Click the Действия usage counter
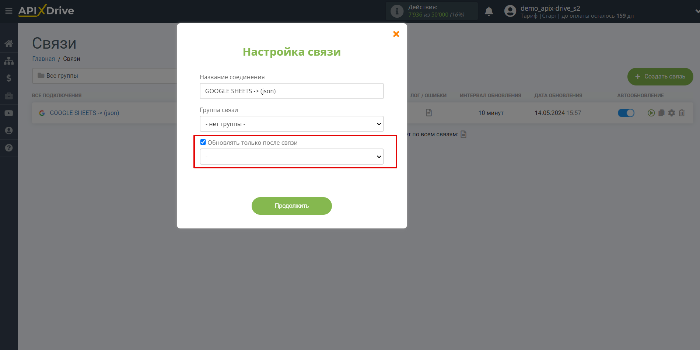The image size is (700, 350). click(432, 11)
